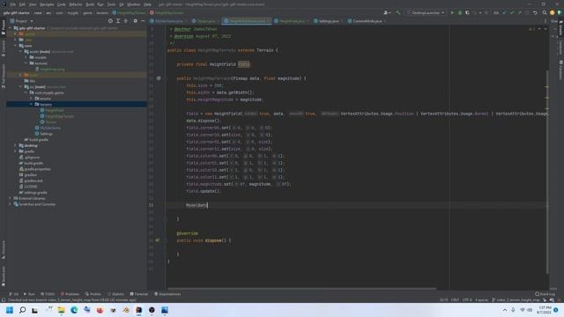The image size is (564, 317).
Task: Click the Git rollback arrow icon
Action: tap(535, 12)
